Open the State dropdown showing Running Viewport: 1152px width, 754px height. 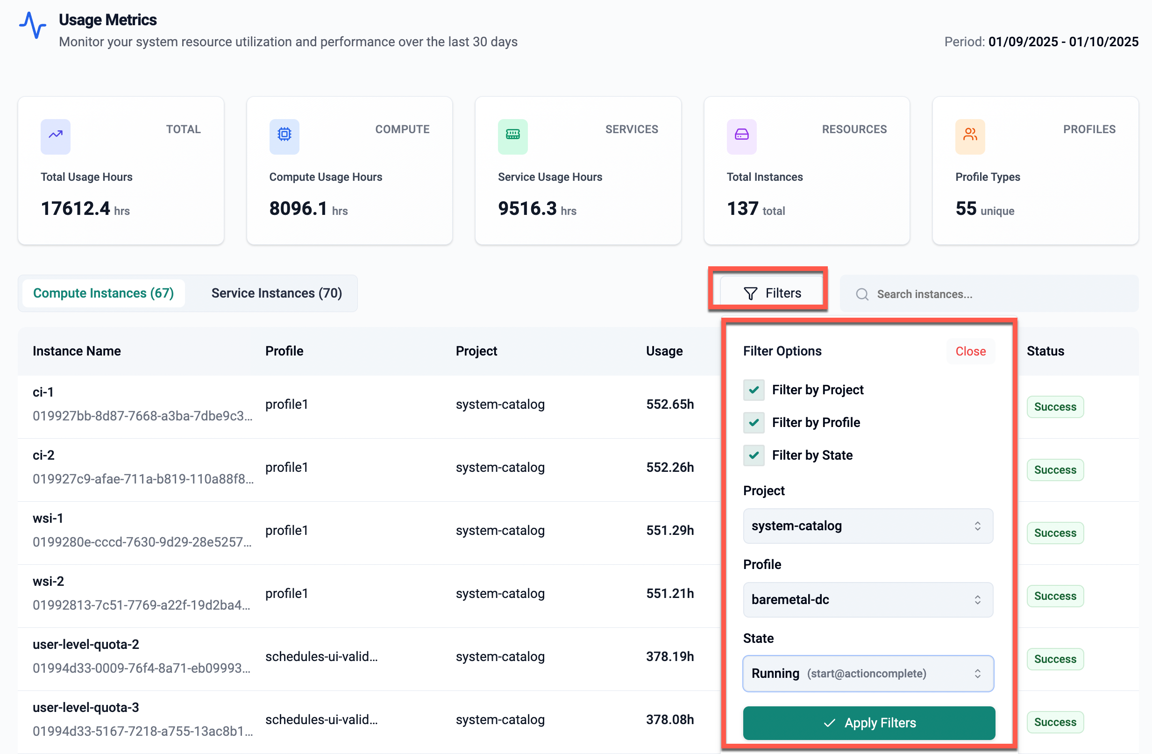tap(868, 674)
